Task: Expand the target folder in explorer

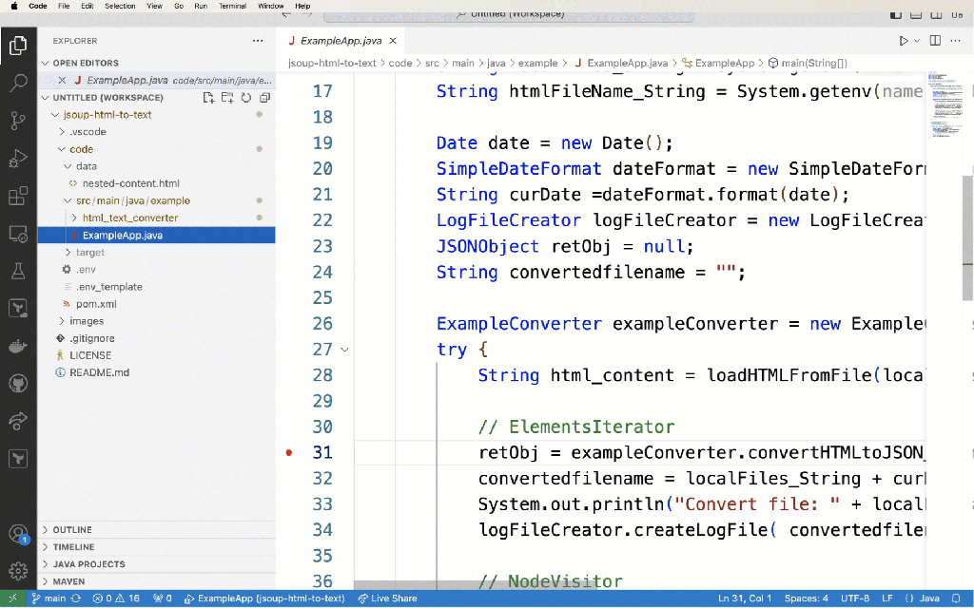Action: point(89,253)
